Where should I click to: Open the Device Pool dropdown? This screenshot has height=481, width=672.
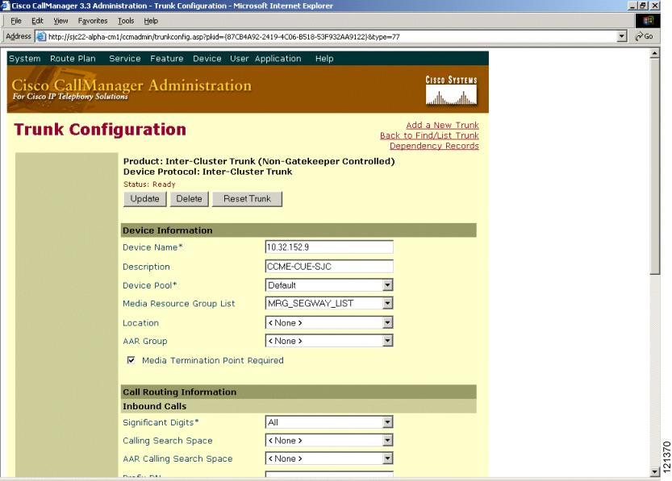387,285
